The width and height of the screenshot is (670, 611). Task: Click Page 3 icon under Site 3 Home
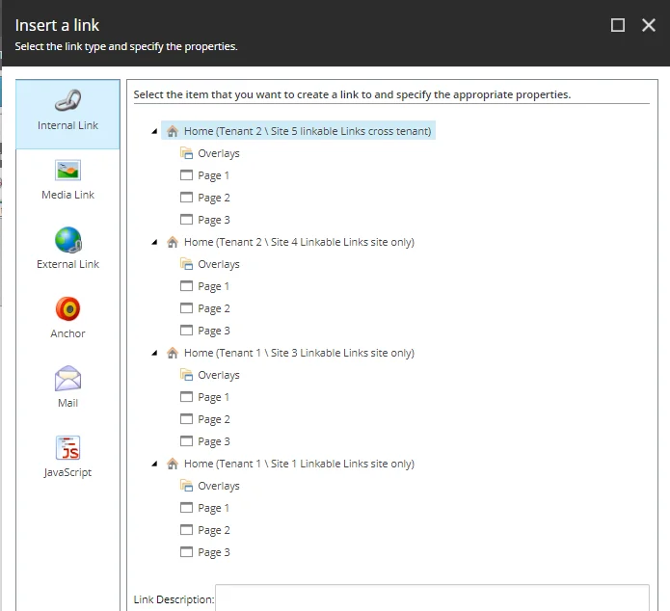(x=186, y=441)
